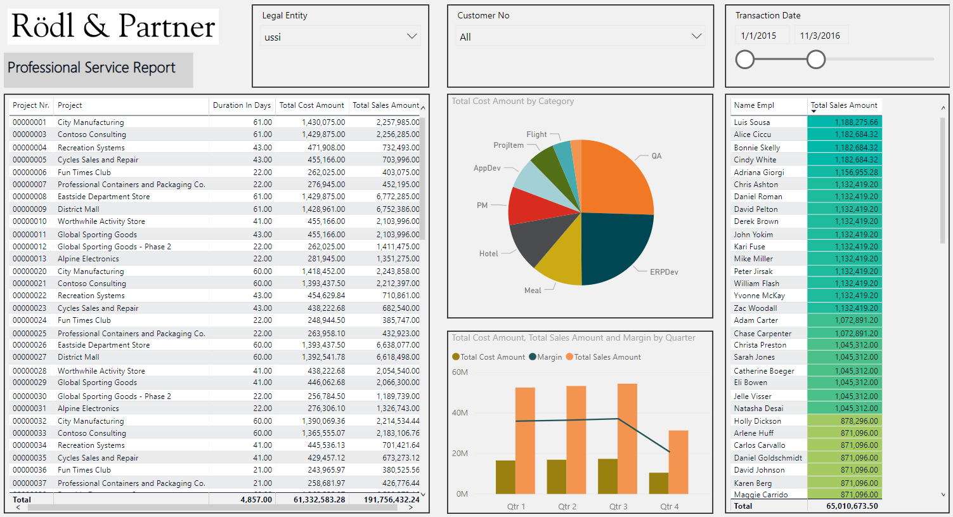Viewport: 953px width, 517px height.
Task: Select employee Alice Ciccu
Action: [753, 134]
